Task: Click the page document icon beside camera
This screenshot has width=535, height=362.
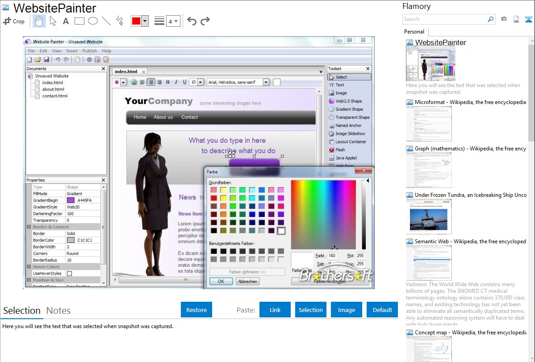Action: (516, 19)
